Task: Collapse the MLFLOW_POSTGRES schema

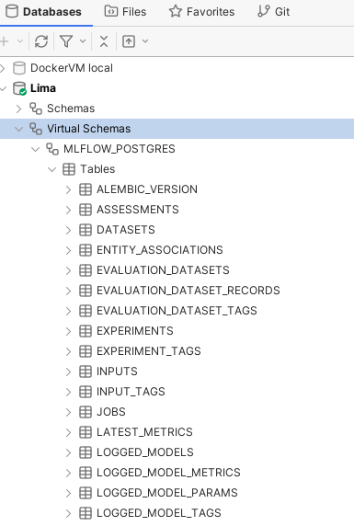Action: 36,149
